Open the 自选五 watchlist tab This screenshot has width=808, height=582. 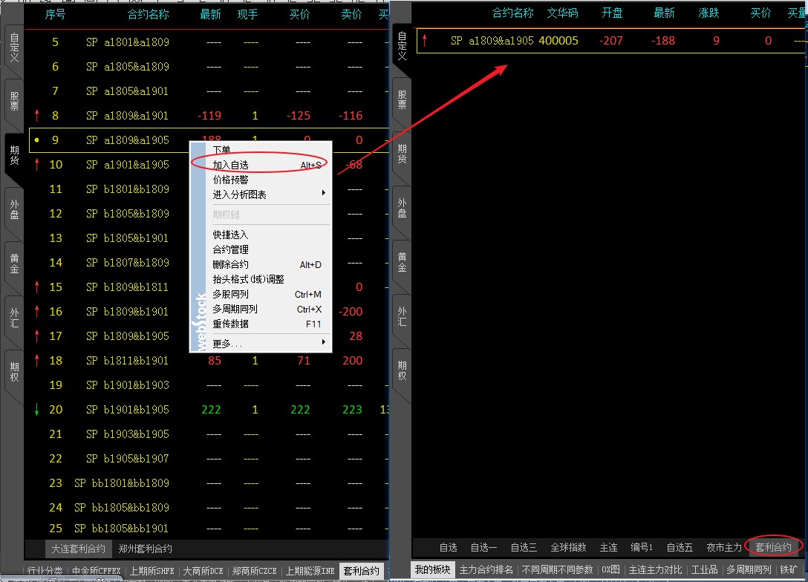click(x=680, y=547)
